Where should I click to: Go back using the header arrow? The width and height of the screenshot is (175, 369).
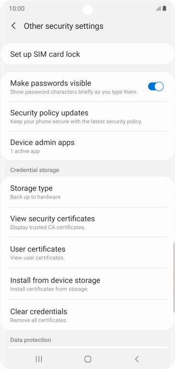click(x=13, y=26)
